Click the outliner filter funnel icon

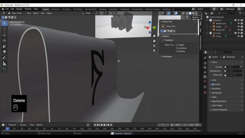240,13
